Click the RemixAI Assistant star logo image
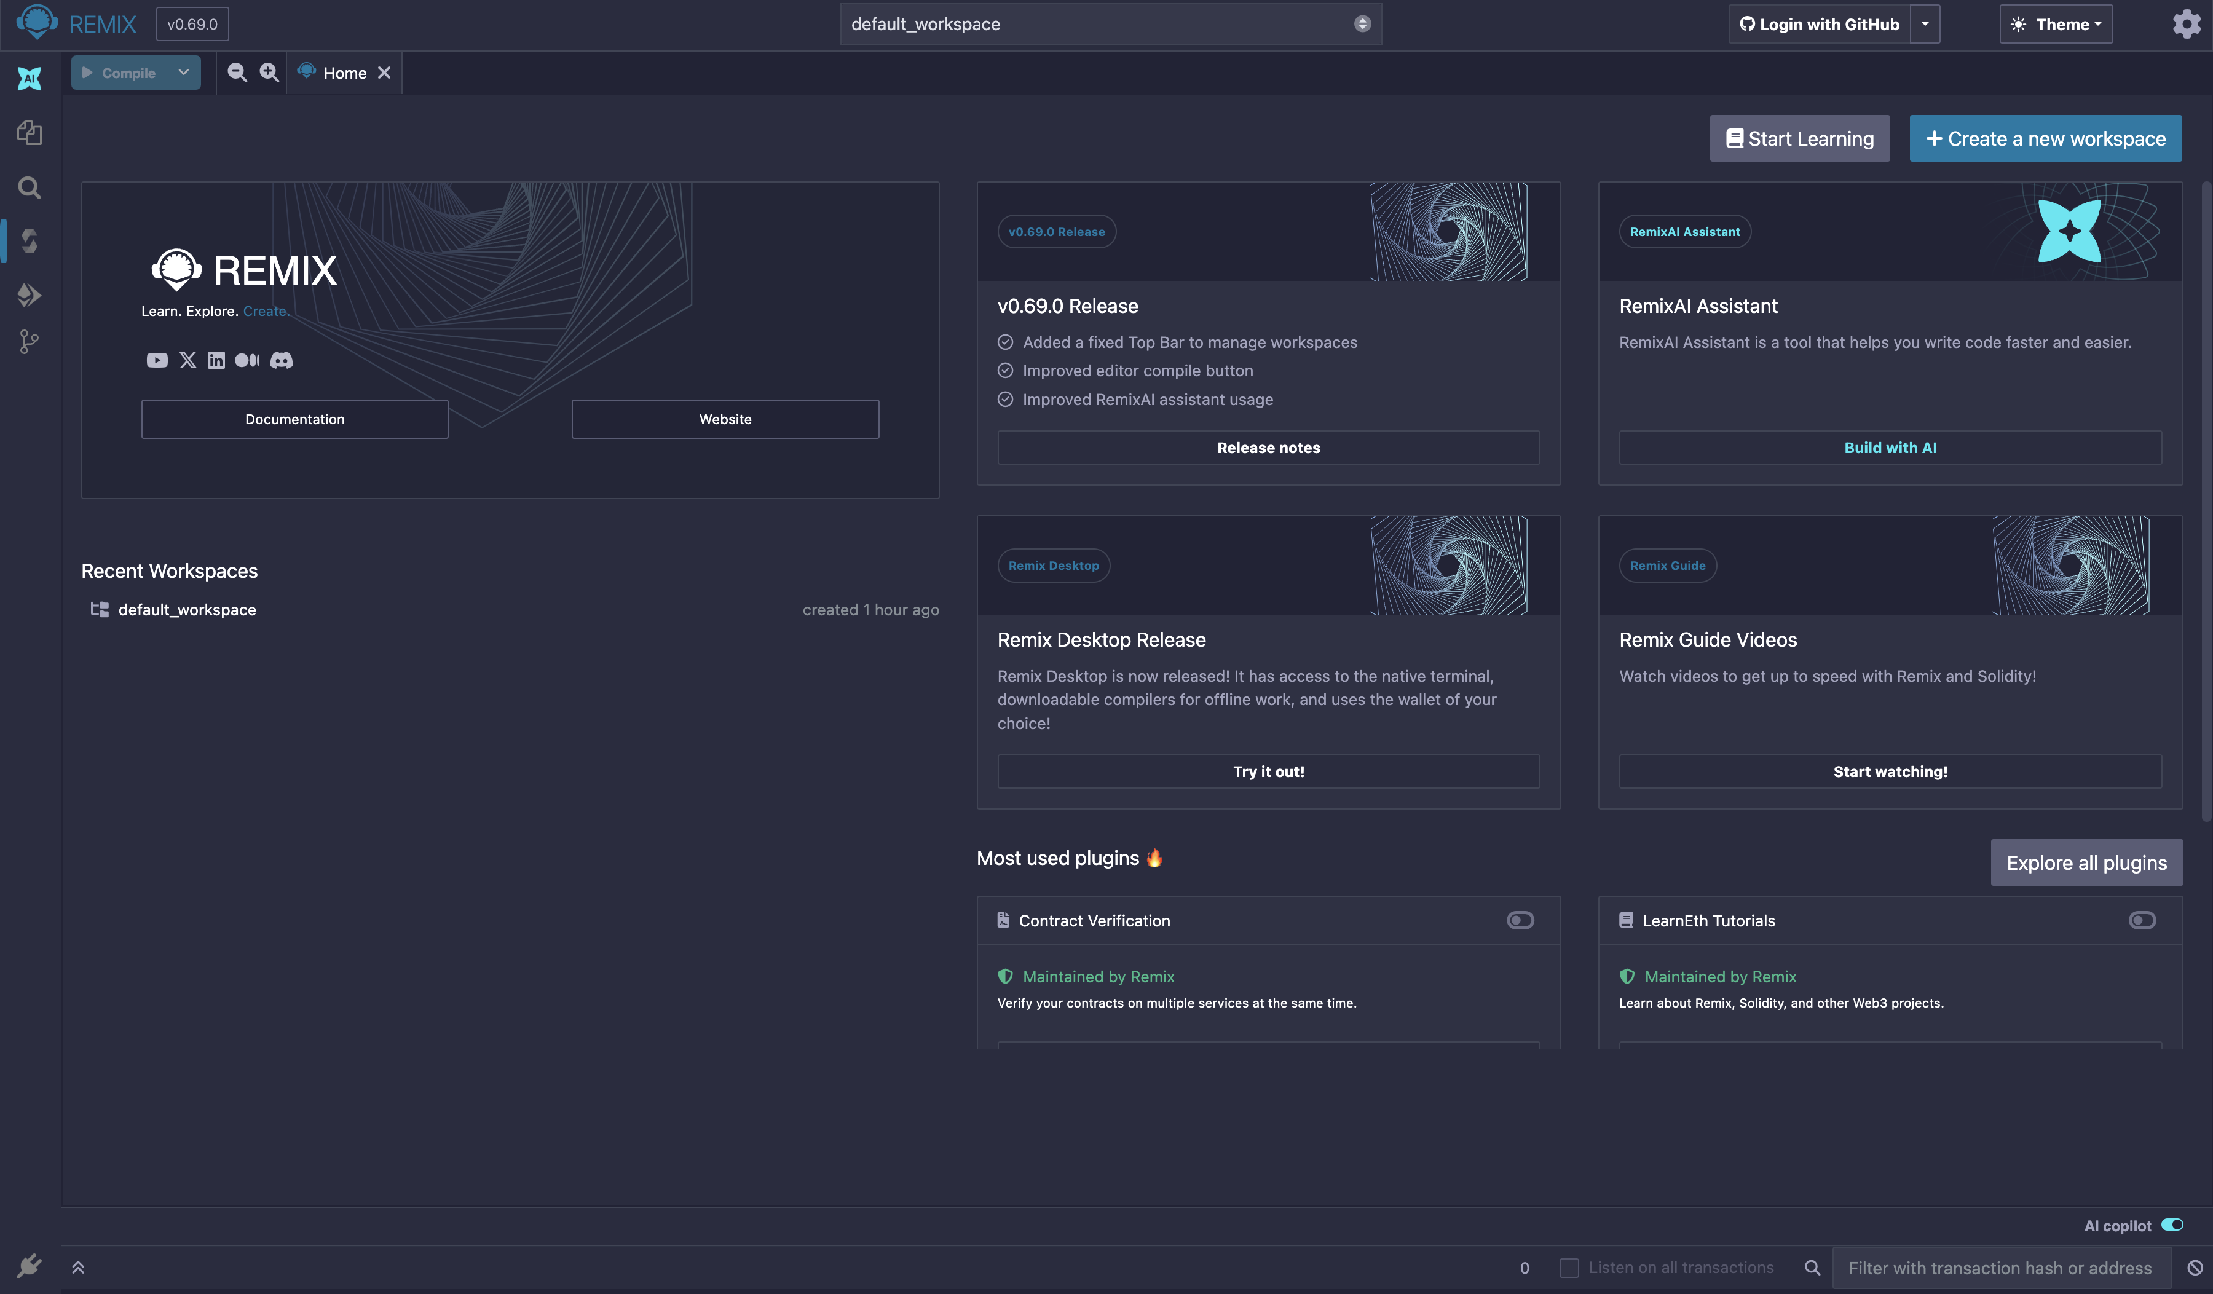2213x1294 pixels. [x=2070, y=231]
